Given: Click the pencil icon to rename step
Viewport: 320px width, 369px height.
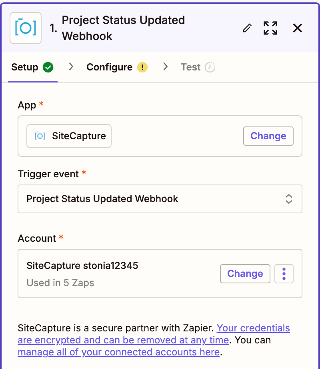Looking at the screenshot, I should [248, 28].
